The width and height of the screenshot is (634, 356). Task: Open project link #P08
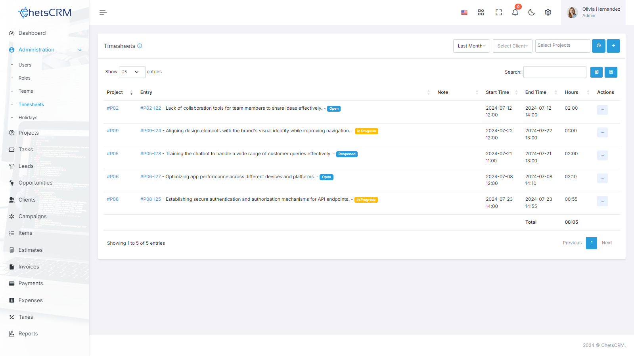(113, 199)
